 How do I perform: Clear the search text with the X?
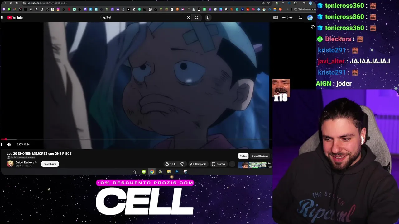(188, 18)
